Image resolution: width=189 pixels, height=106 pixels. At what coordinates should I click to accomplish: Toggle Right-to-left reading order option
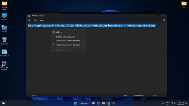tap(69, 37)
